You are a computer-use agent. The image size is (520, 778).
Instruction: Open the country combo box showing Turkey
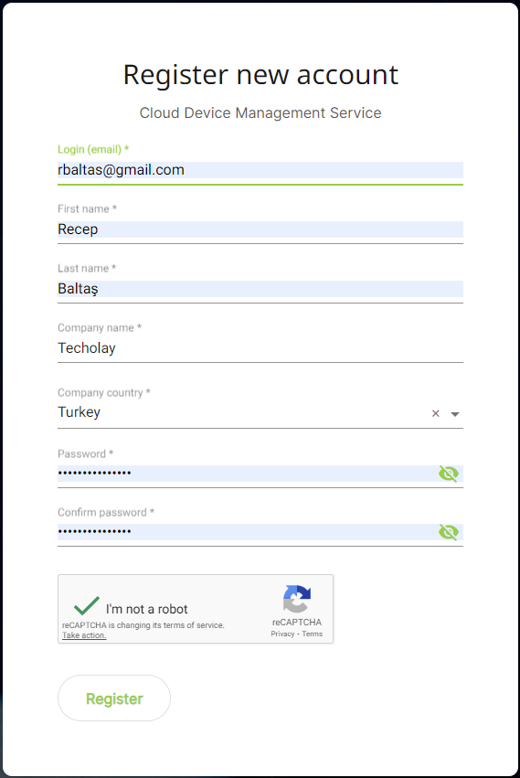[241, 412]
